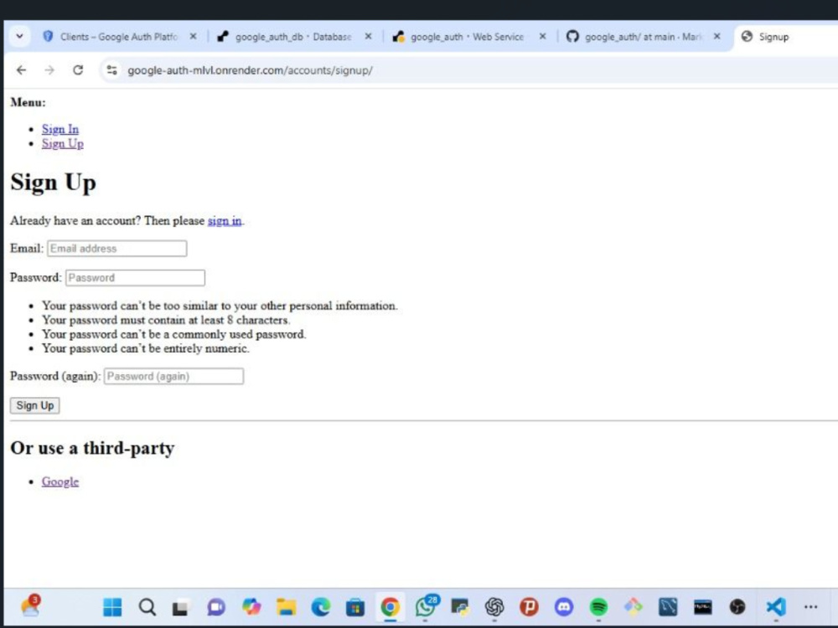Close the Clients – Google Auth Platform tab
This screenshot has width=838, height=628.
click(193, 36)
